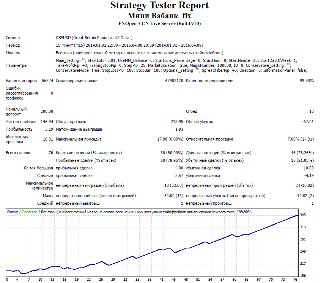Viewport: 324px width, 283px height.
Task: Select average loss trade value -4.19
Action: (309, 175)
